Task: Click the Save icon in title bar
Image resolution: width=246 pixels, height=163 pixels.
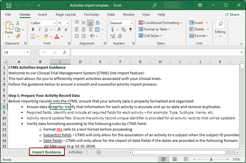Action: point(9,5)
